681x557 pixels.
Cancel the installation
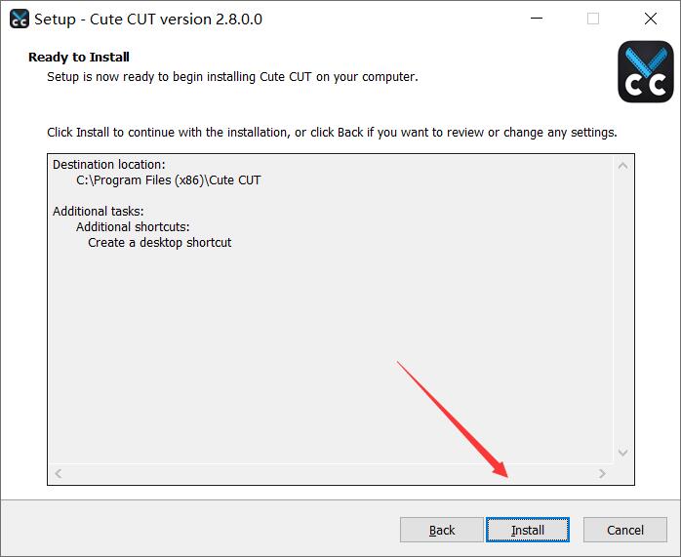click(625, 530)
